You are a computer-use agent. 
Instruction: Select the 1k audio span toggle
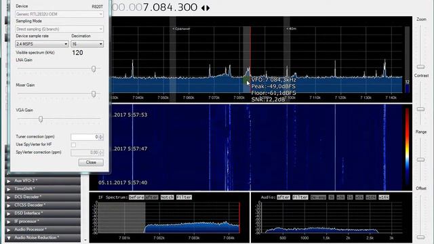tap(332, 197)
